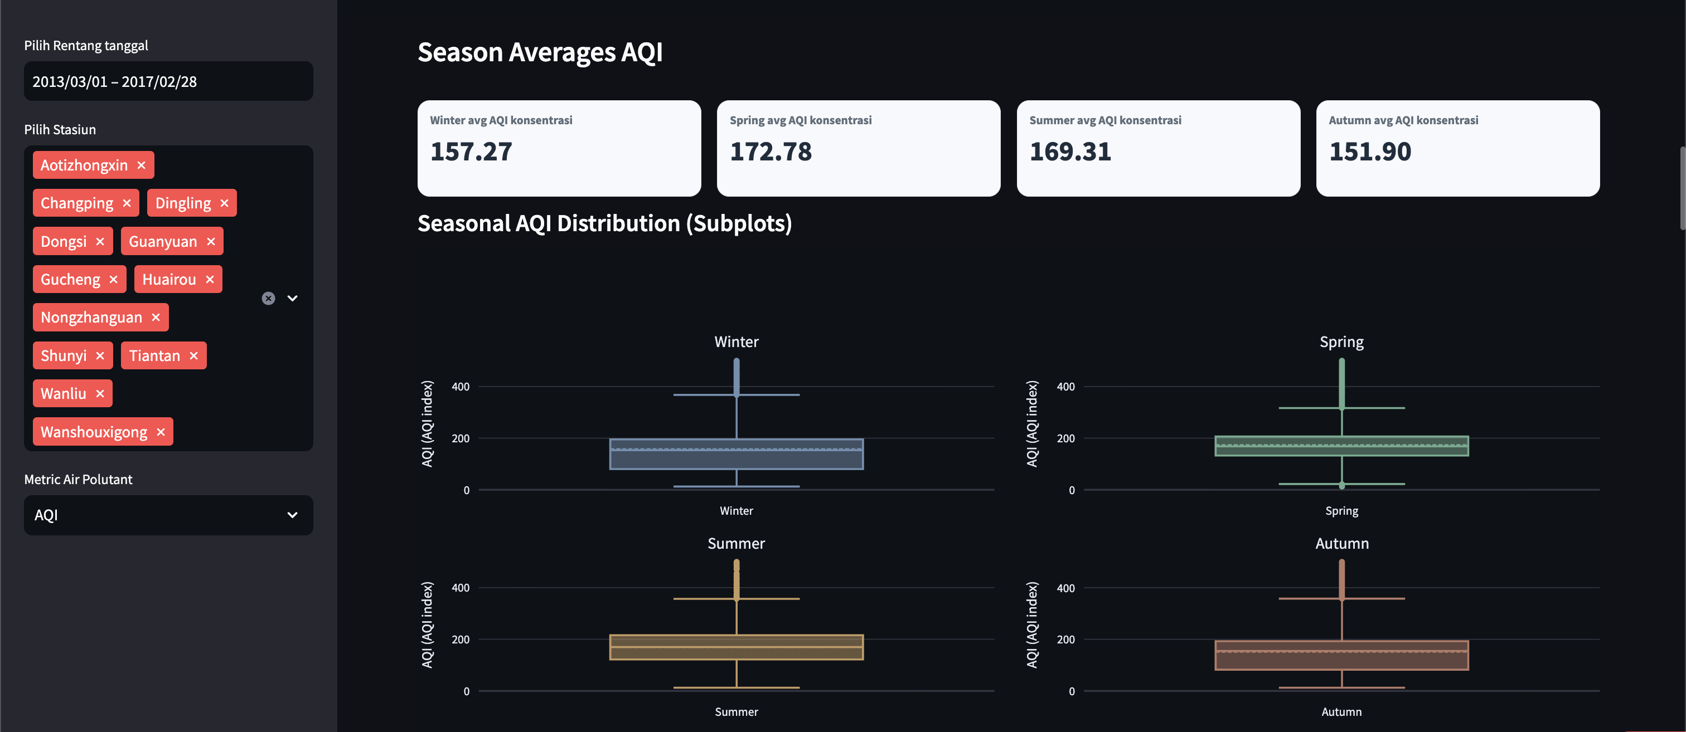Click the Spring box plot box
Viewport: 1686px width, 732px height.
point(1342,446)
